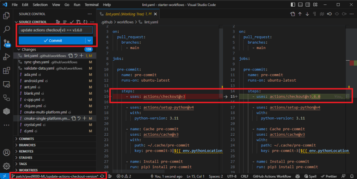
Task: Open the Extensions view
Action: [x=6, y=71]
